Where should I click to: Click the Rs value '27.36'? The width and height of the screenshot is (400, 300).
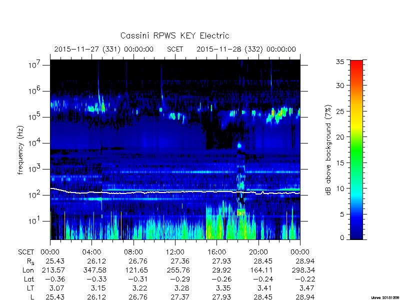pos(180,261)
